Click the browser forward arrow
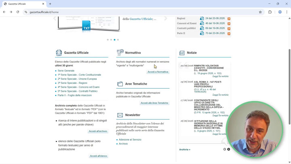This screenshot has height=164, width=291. [11, 12]
